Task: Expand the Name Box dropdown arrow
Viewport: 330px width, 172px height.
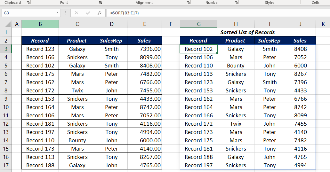Action: [58, 13]
